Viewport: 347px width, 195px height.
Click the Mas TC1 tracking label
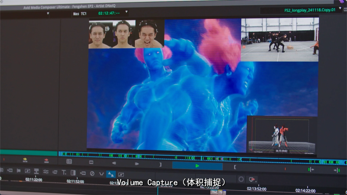80,14
